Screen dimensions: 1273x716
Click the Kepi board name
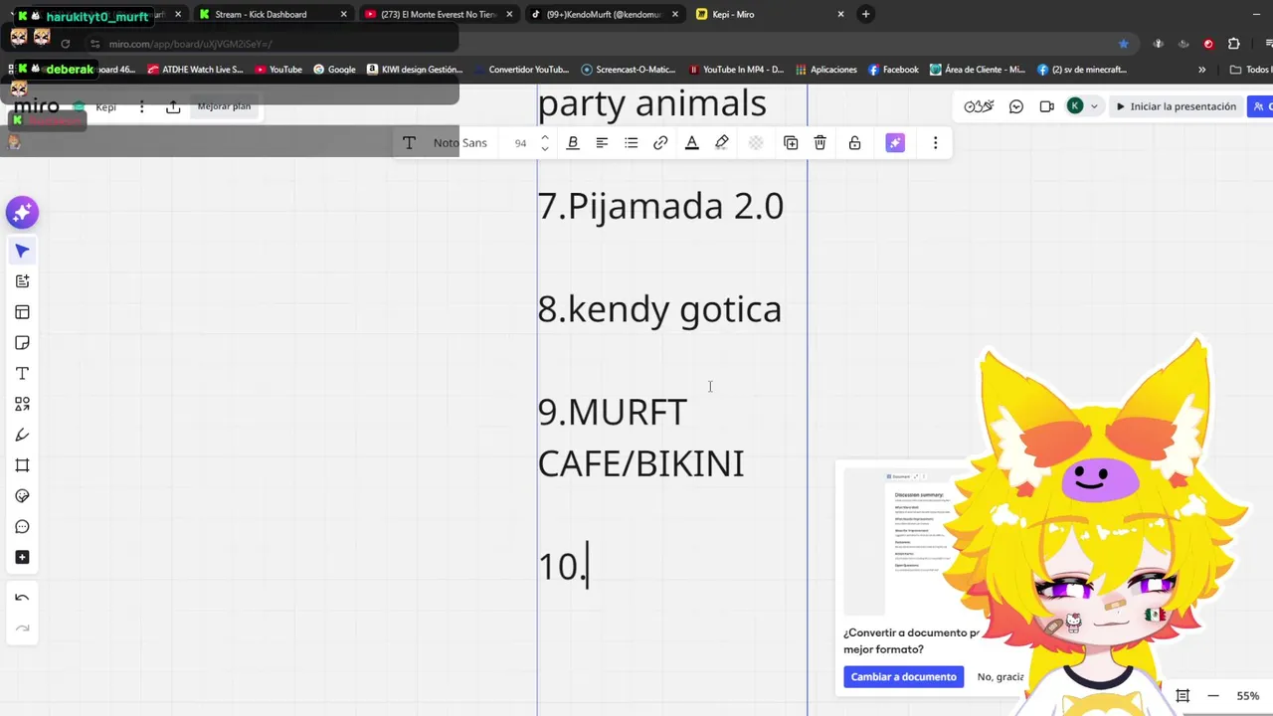coord(105,107)
